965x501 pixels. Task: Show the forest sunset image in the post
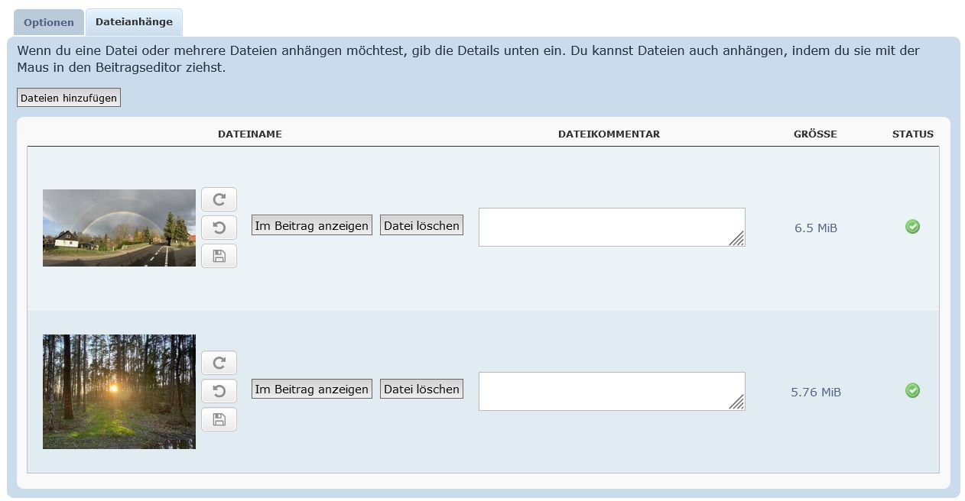(x=312, y=389)
